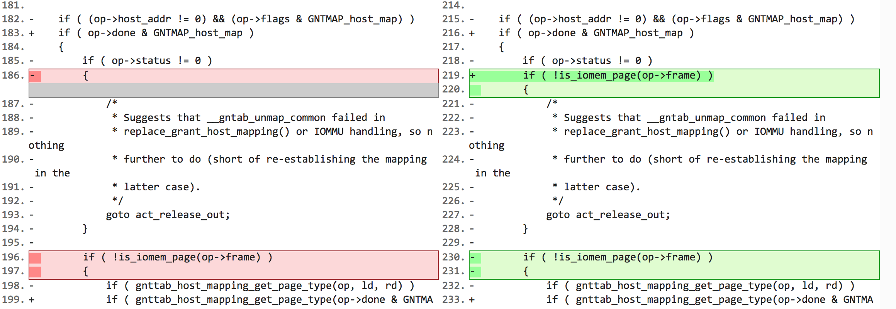Click the green marker square on right line 220
Viewport: 896px width, 309px height.
475,90
